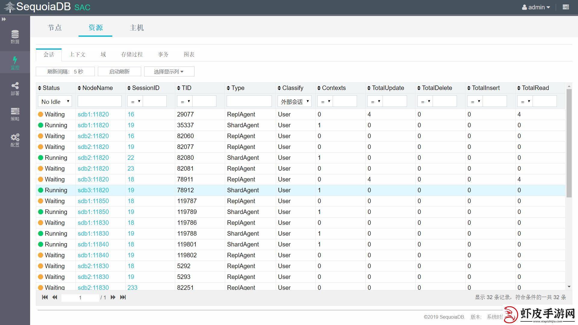Click the SequoiaDB tree logo
This screenshot has width=578, height=325.
9,7
